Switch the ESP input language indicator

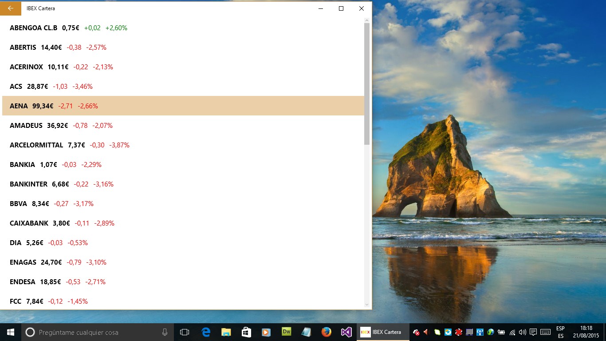[560, 332]
